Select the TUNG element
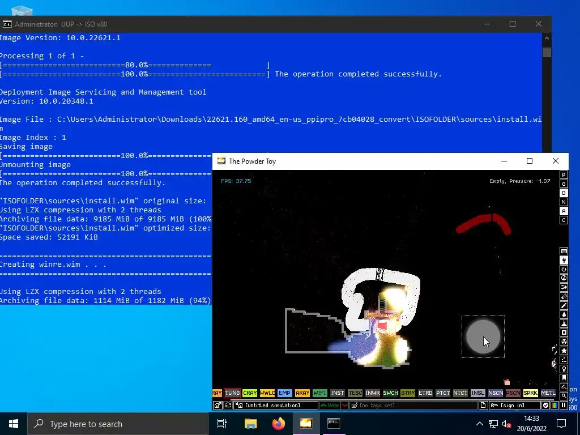The height and width of the screenshot is (435, 580). pos(232,393)
